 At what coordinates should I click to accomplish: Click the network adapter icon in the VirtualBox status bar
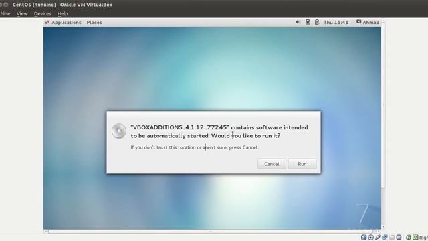click(385, 237)
